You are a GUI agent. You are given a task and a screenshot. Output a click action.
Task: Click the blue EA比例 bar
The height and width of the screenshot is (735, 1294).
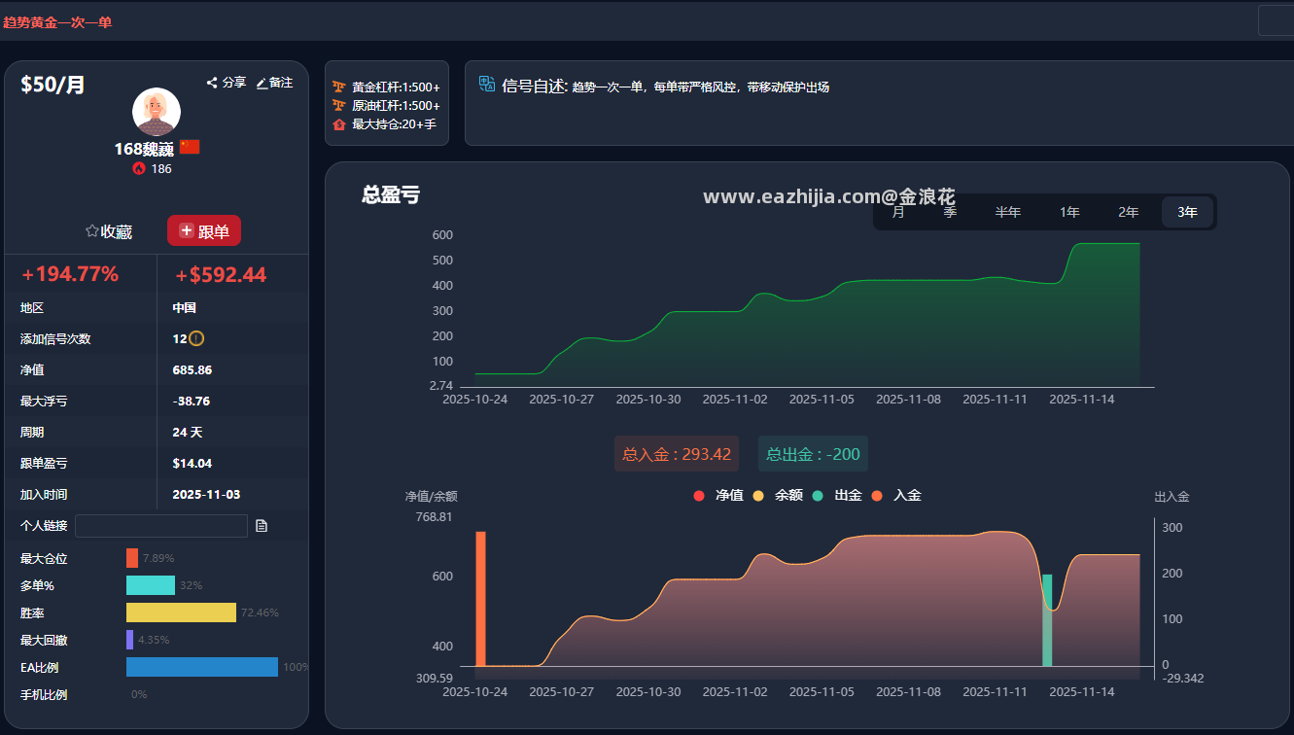[x=202, y=667]
